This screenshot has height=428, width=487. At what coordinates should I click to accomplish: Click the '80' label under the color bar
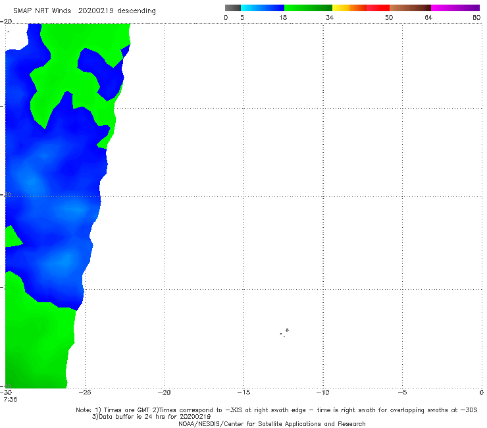(x=476, y=17)
